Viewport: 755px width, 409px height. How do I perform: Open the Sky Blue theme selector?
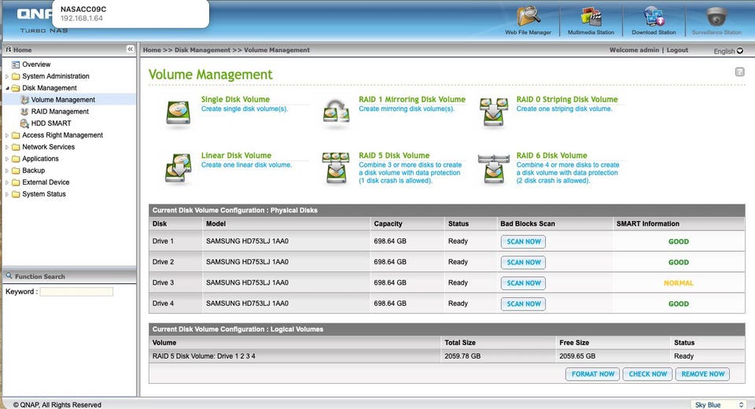[717, 404]
